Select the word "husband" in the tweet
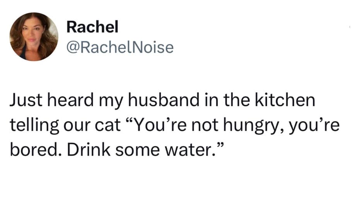 click(155, 101)
